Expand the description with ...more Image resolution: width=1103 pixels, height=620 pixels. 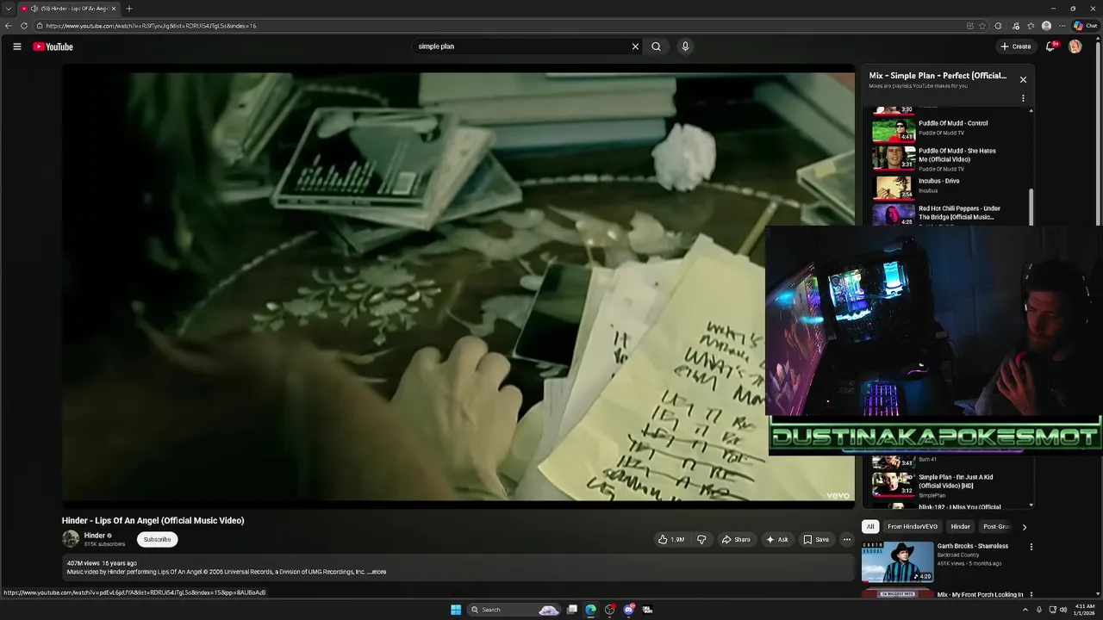pos(377,572)
